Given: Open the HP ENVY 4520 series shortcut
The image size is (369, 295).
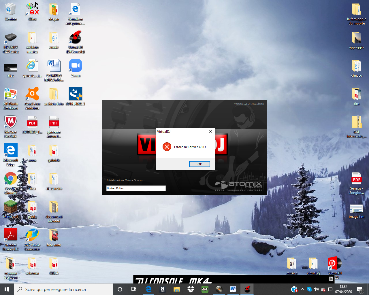Looking at the screenshot, I should click(11, 42).
